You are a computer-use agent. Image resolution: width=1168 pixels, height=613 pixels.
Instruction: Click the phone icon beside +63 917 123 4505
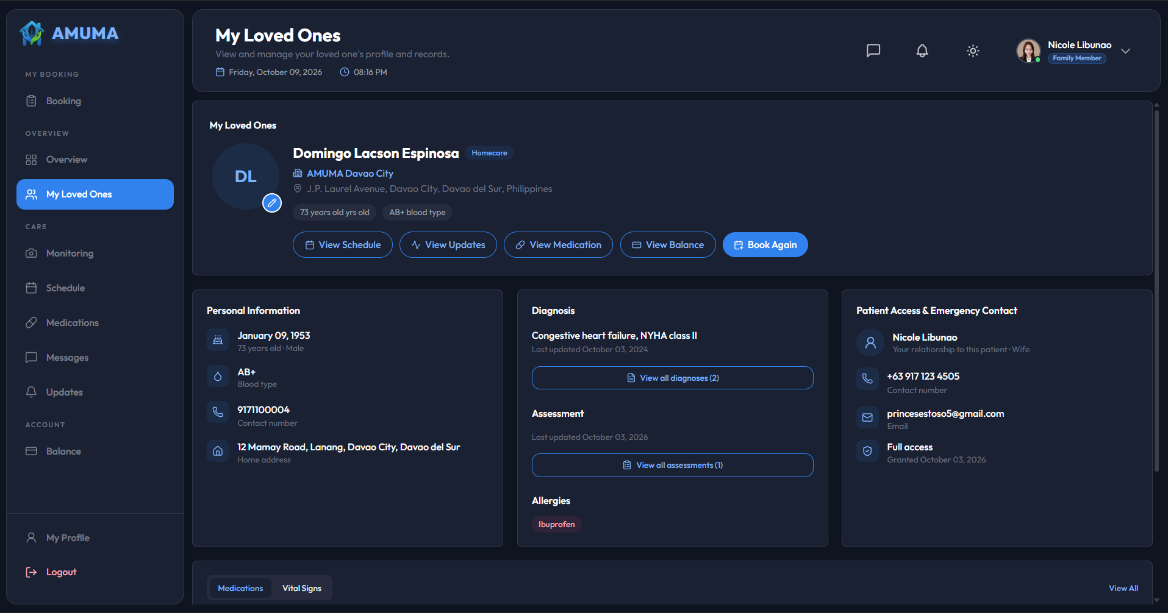click(x=867, y=379)
